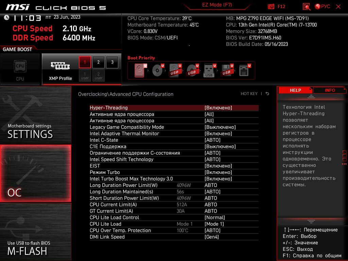Click the back arrow next to HOT KEY
The width and height of the screenshot is (348, 261).
click(267, 94)
